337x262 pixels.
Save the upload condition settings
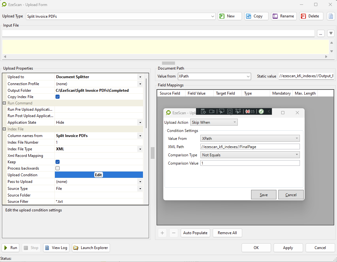[x=263, y=195]
